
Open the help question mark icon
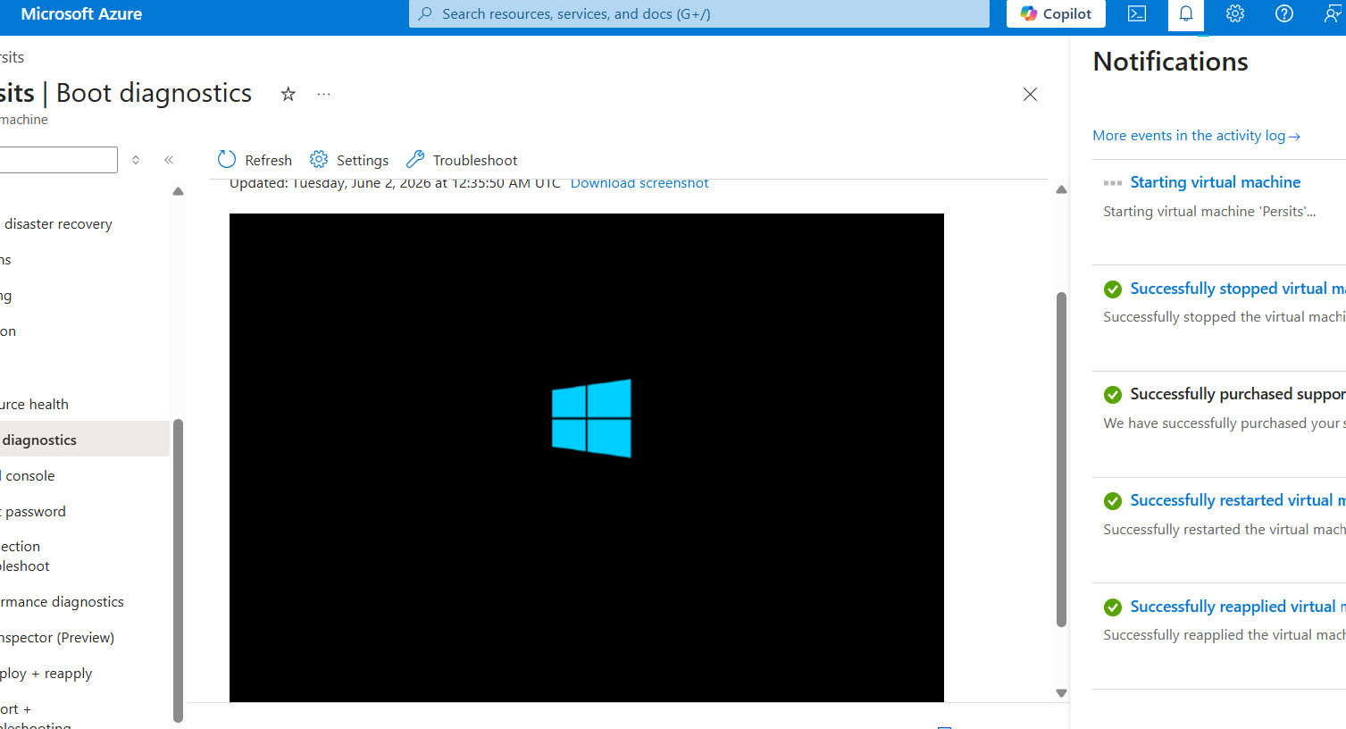[x=1284, y=14]
